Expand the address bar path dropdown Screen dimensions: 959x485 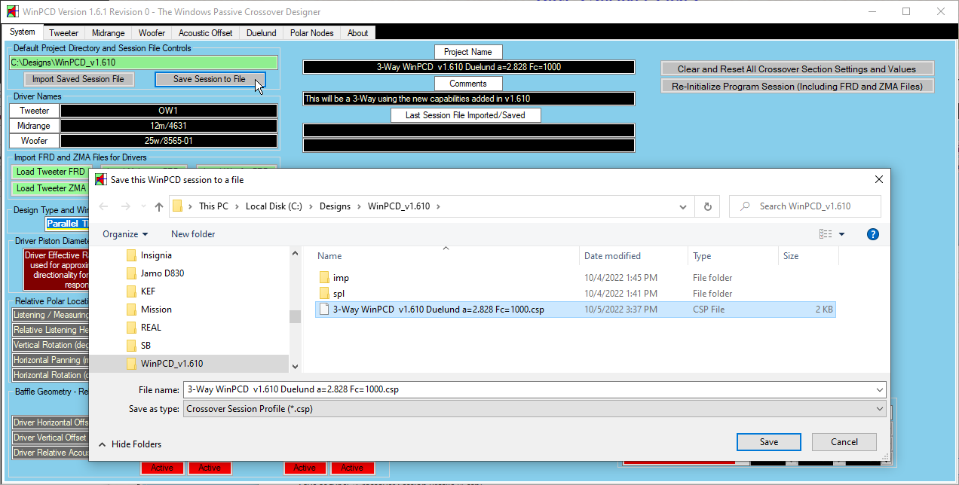683,206
